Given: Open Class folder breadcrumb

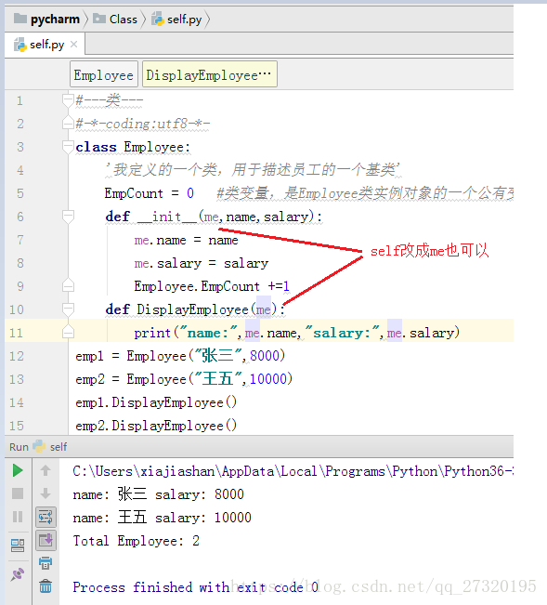Looking at the screenshot, I should click(x=115, y=19).
